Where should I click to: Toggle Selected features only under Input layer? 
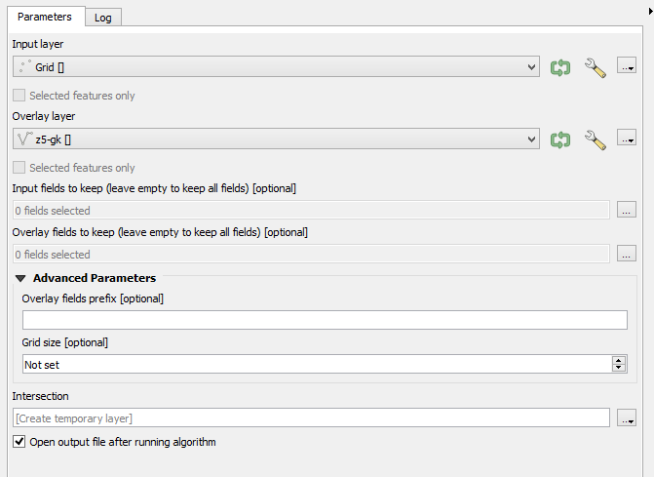19,96
